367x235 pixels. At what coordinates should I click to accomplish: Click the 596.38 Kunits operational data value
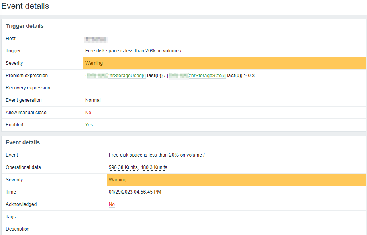pos(123,167)
